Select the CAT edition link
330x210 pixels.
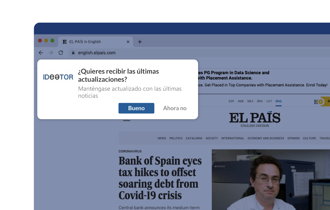pos(269,101)
